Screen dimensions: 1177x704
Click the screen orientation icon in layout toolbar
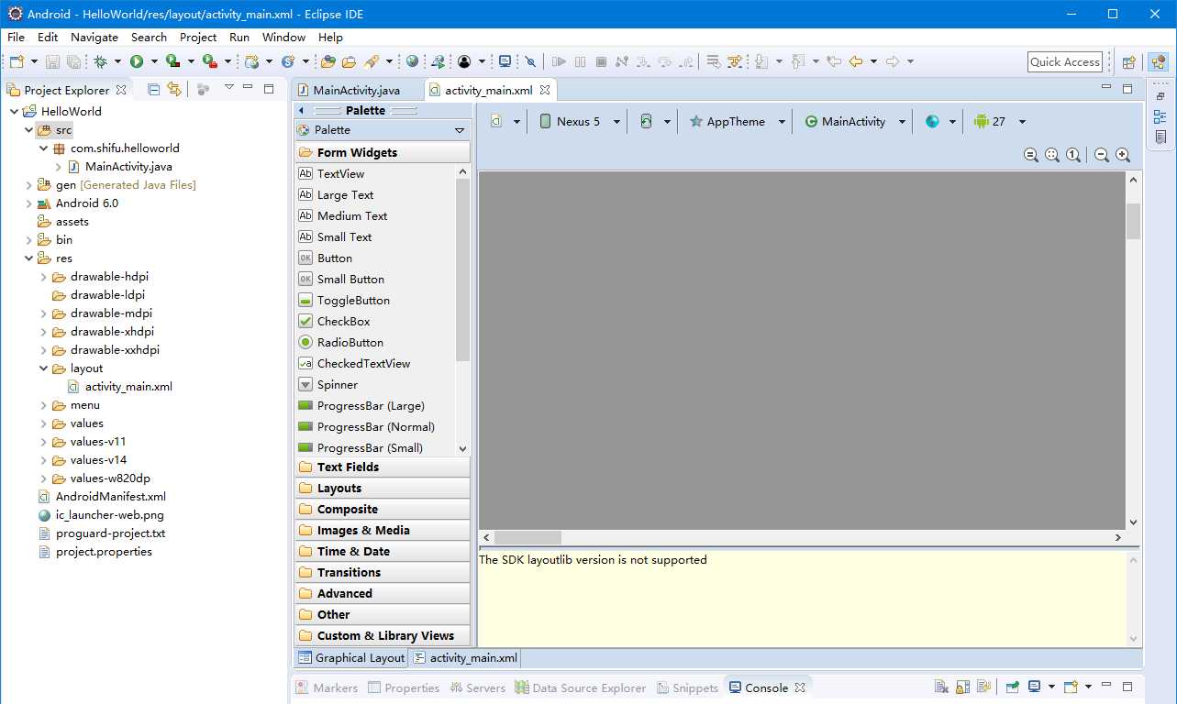646,121
